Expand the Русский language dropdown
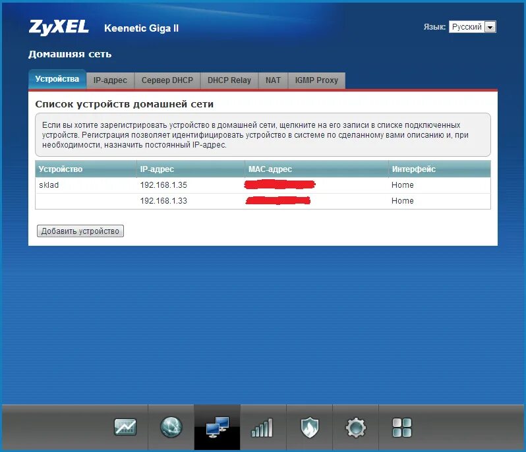 (x=473, y=27)
